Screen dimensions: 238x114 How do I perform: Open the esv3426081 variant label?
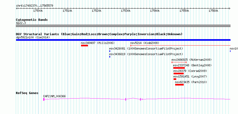146,48
